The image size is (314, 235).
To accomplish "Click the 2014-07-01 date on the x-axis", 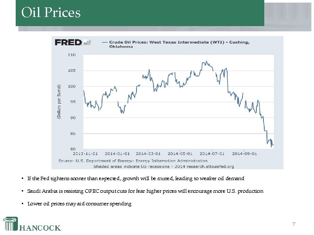I will point(212,153).
